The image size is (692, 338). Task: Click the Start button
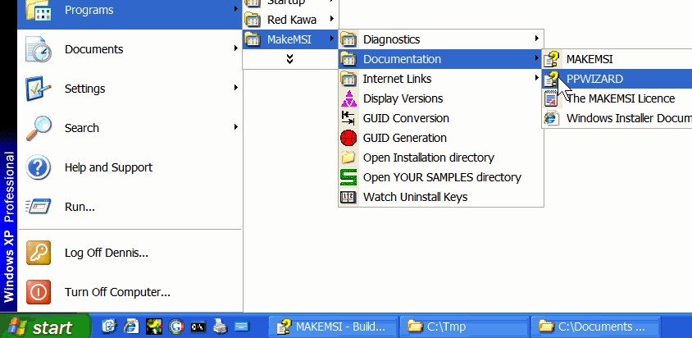(x=46, y=327)
